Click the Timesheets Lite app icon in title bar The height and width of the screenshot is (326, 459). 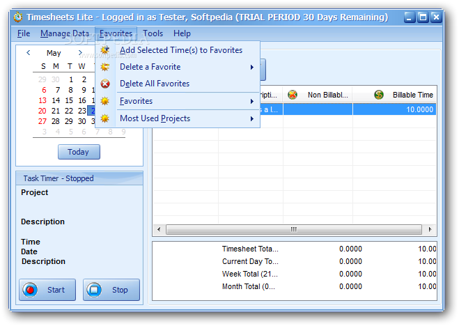pos(18,17)
